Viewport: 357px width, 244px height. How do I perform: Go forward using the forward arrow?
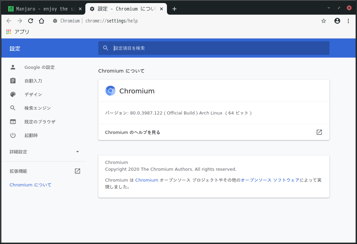click(20, 21)
